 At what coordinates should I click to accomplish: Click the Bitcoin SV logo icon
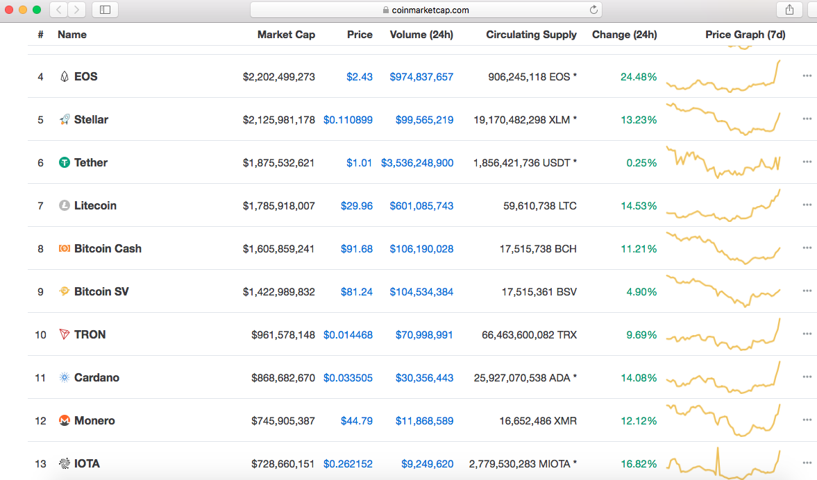[64, 291]
